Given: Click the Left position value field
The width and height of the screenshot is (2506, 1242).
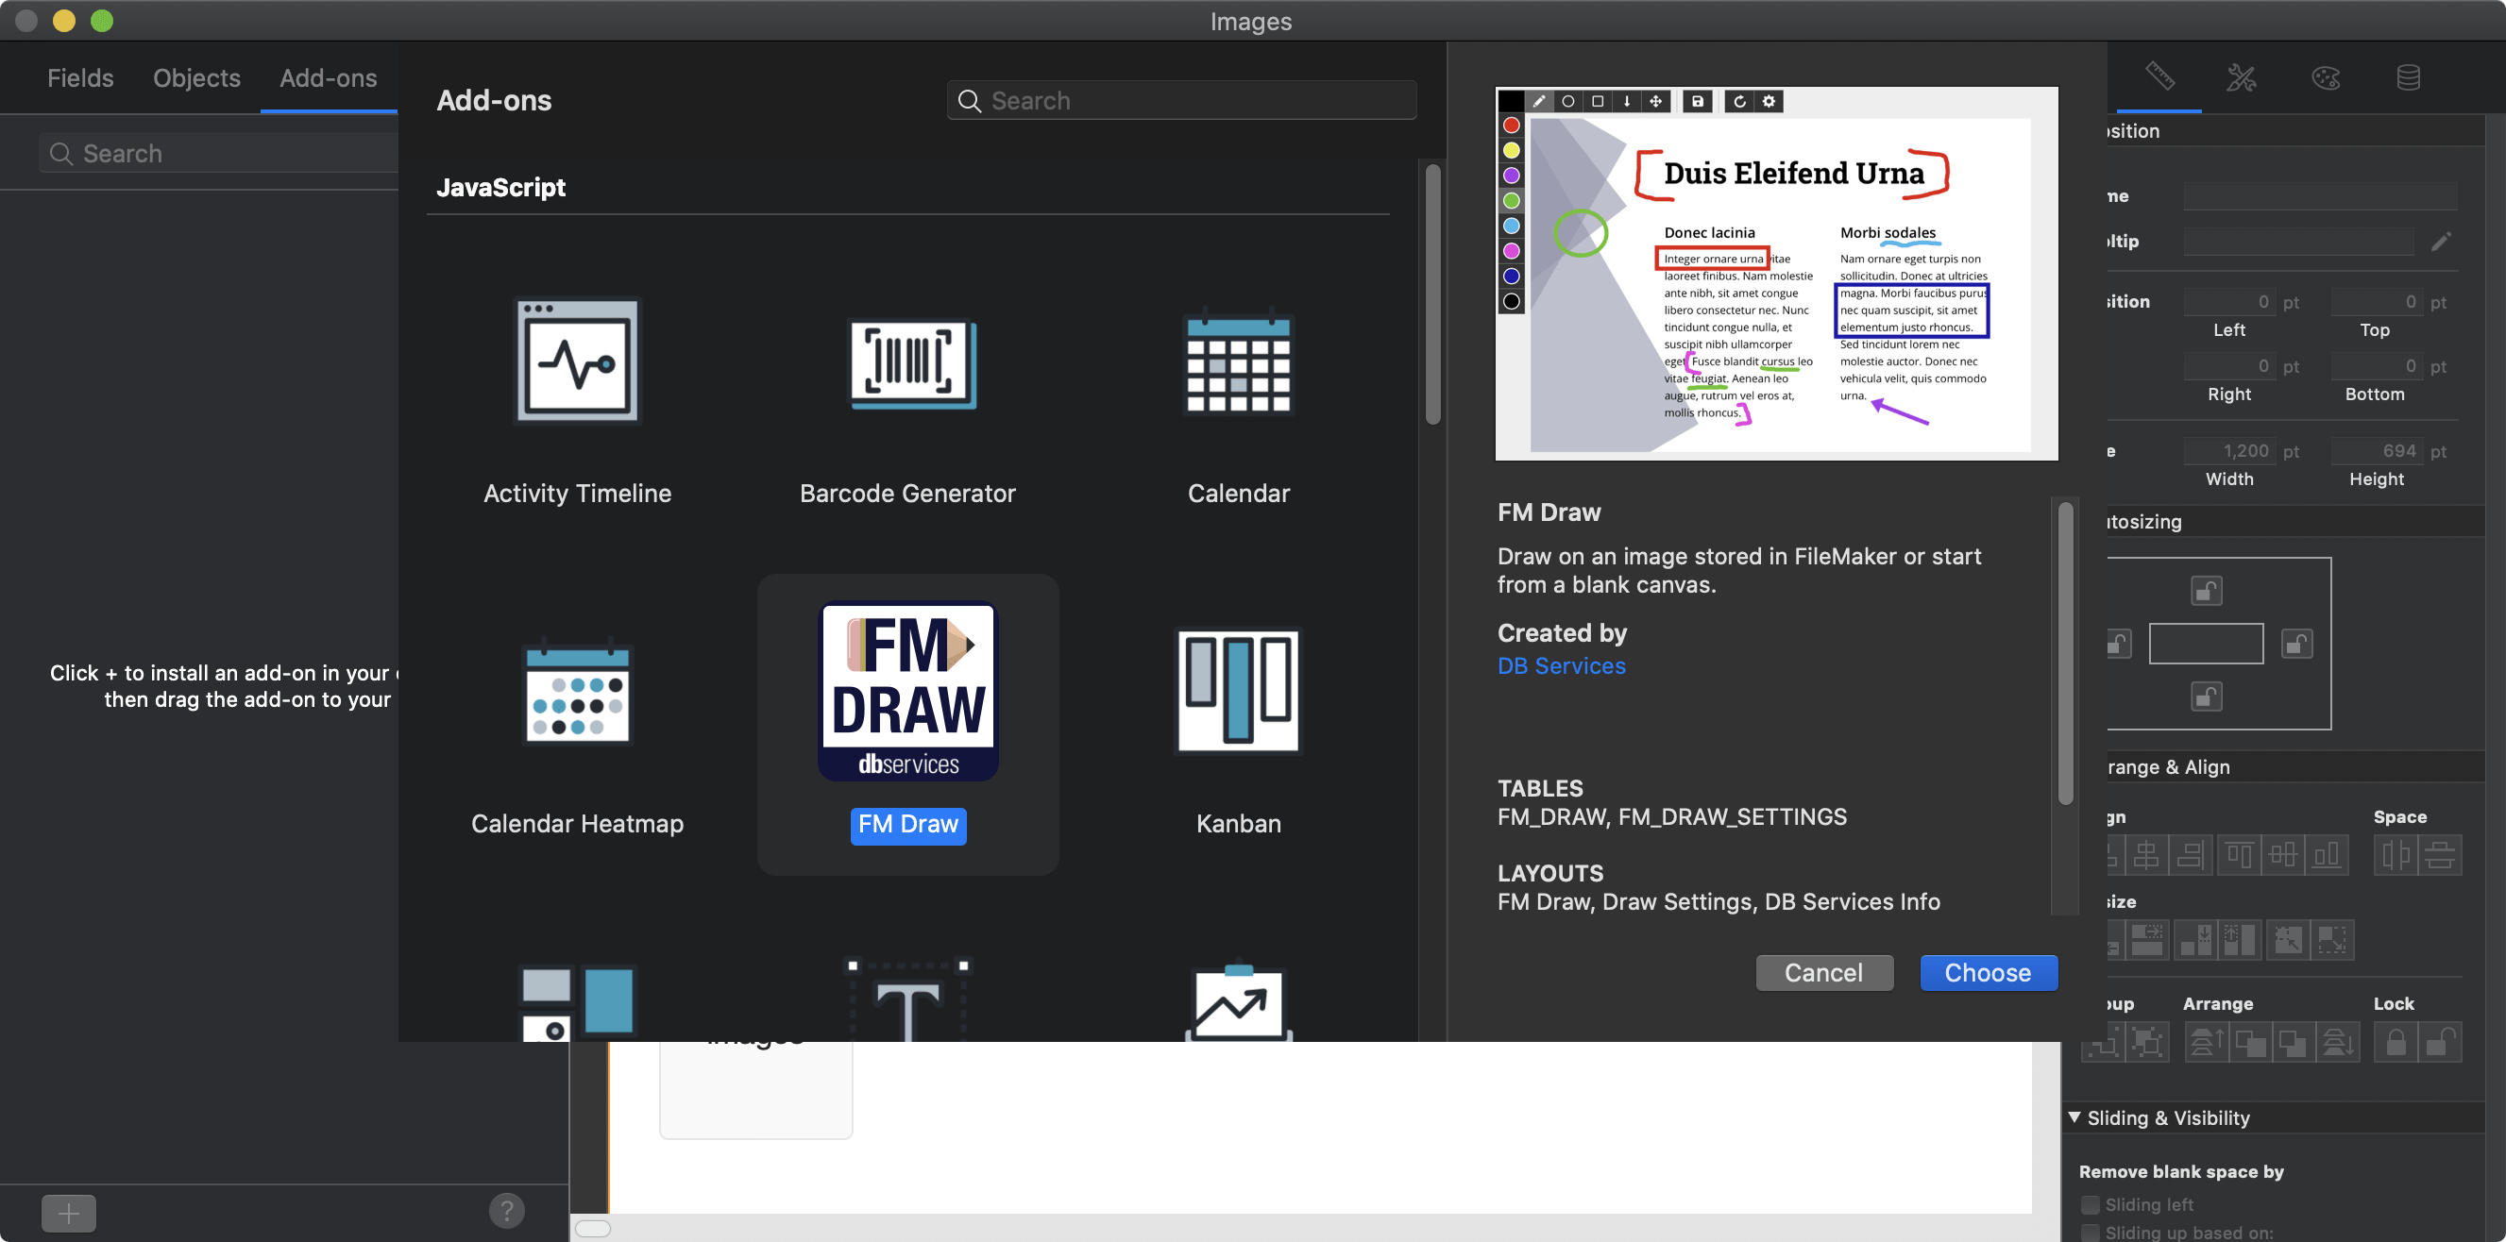Looking at the screenshot, I should click(2228, 302).
